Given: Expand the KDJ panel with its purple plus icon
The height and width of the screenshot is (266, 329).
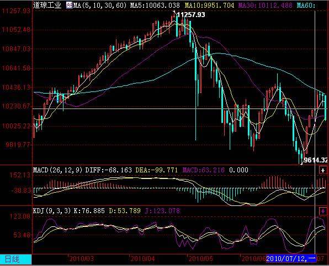Looking at the screenshot, I should pyautogui.click(x=323, y=211).
